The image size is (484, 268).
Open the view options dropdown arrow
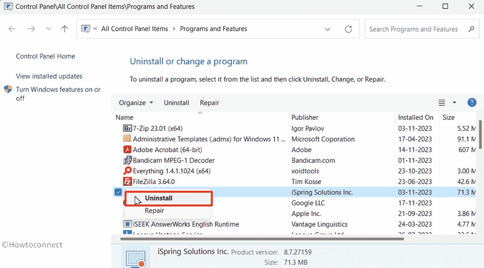(x=454, y=103)
